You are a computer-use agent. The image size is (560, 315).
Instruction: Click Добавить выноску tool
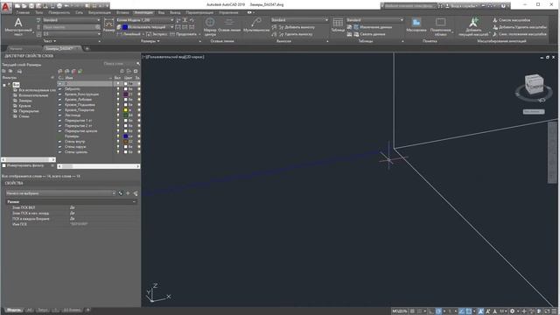297,27
